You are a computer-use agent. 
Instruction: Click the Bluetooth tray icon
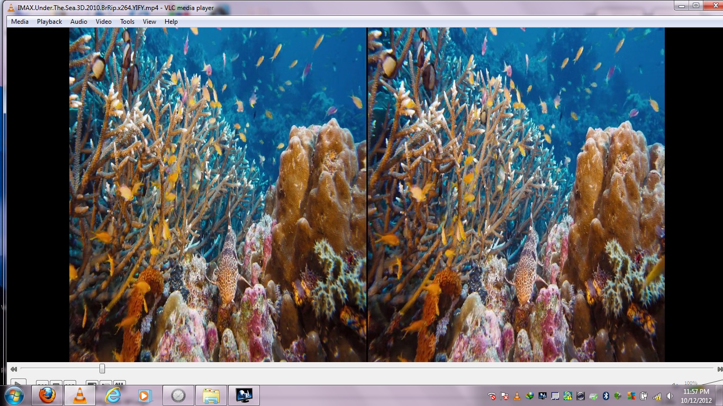(606, 396)
